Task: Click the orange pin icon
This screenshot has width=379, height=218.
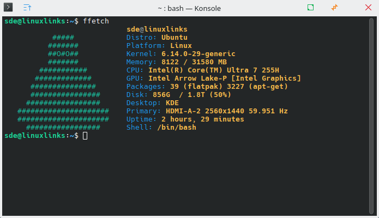Action: pyautogui.click(x=334, y=8)
